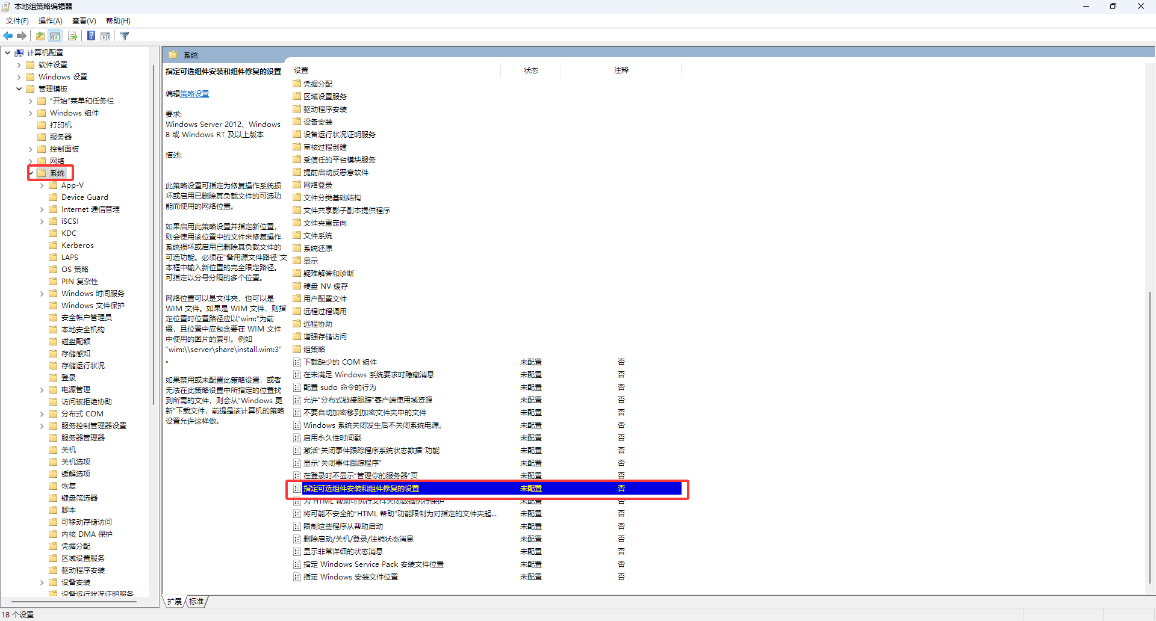Sort by the 状态 column header
Viewport: 1156px width, 621px height.
point(530,70)
